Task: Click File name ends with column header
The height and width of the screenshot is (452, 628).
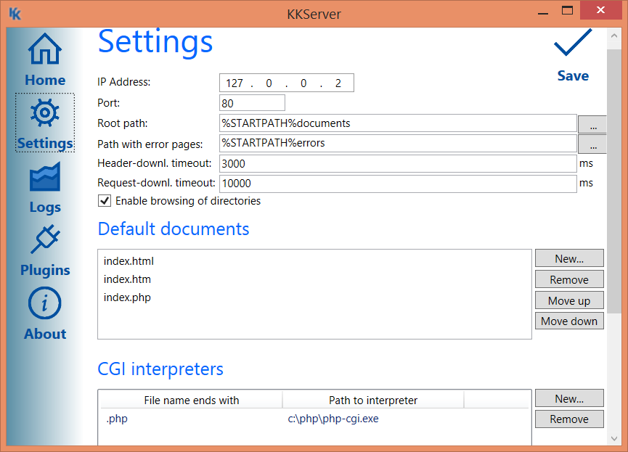Action: click(x=192, y=400)
